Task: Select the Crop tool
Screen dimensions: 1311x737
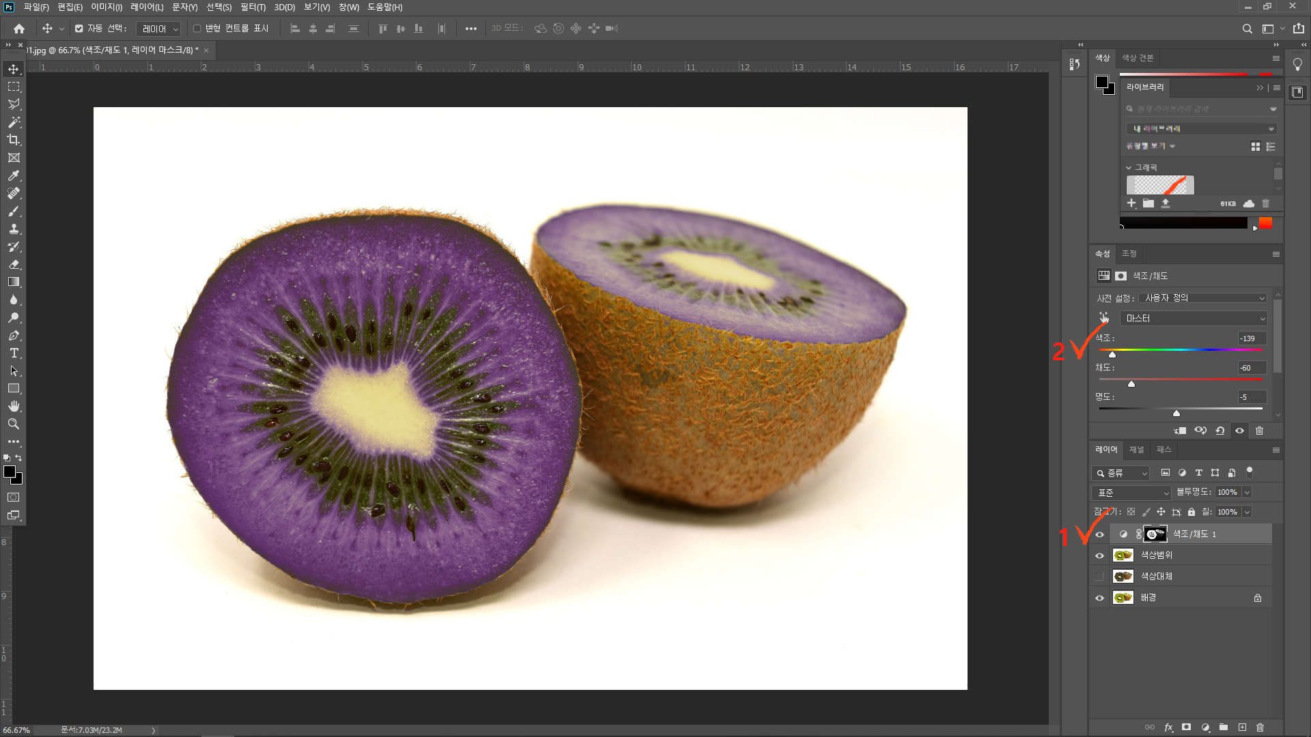Action: coord(14,140)
